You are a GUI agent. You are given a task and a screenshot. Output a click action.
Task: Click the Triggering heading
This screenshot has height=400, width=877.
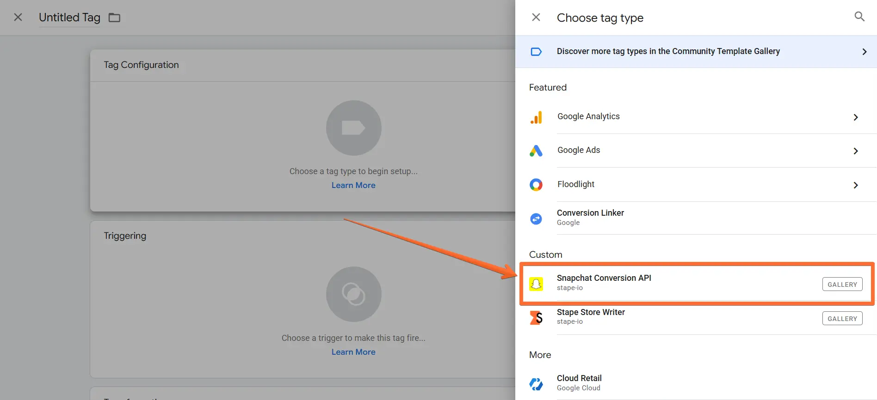(x=125, y=236)
